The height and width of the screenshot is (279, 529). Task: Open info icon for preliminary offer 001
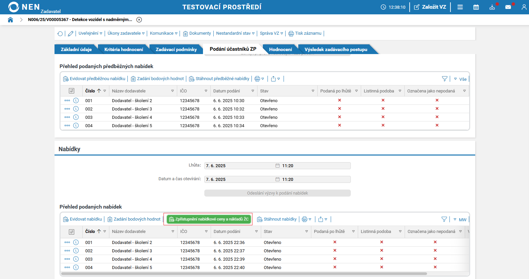pyautogui.click(x=76, y=100)
